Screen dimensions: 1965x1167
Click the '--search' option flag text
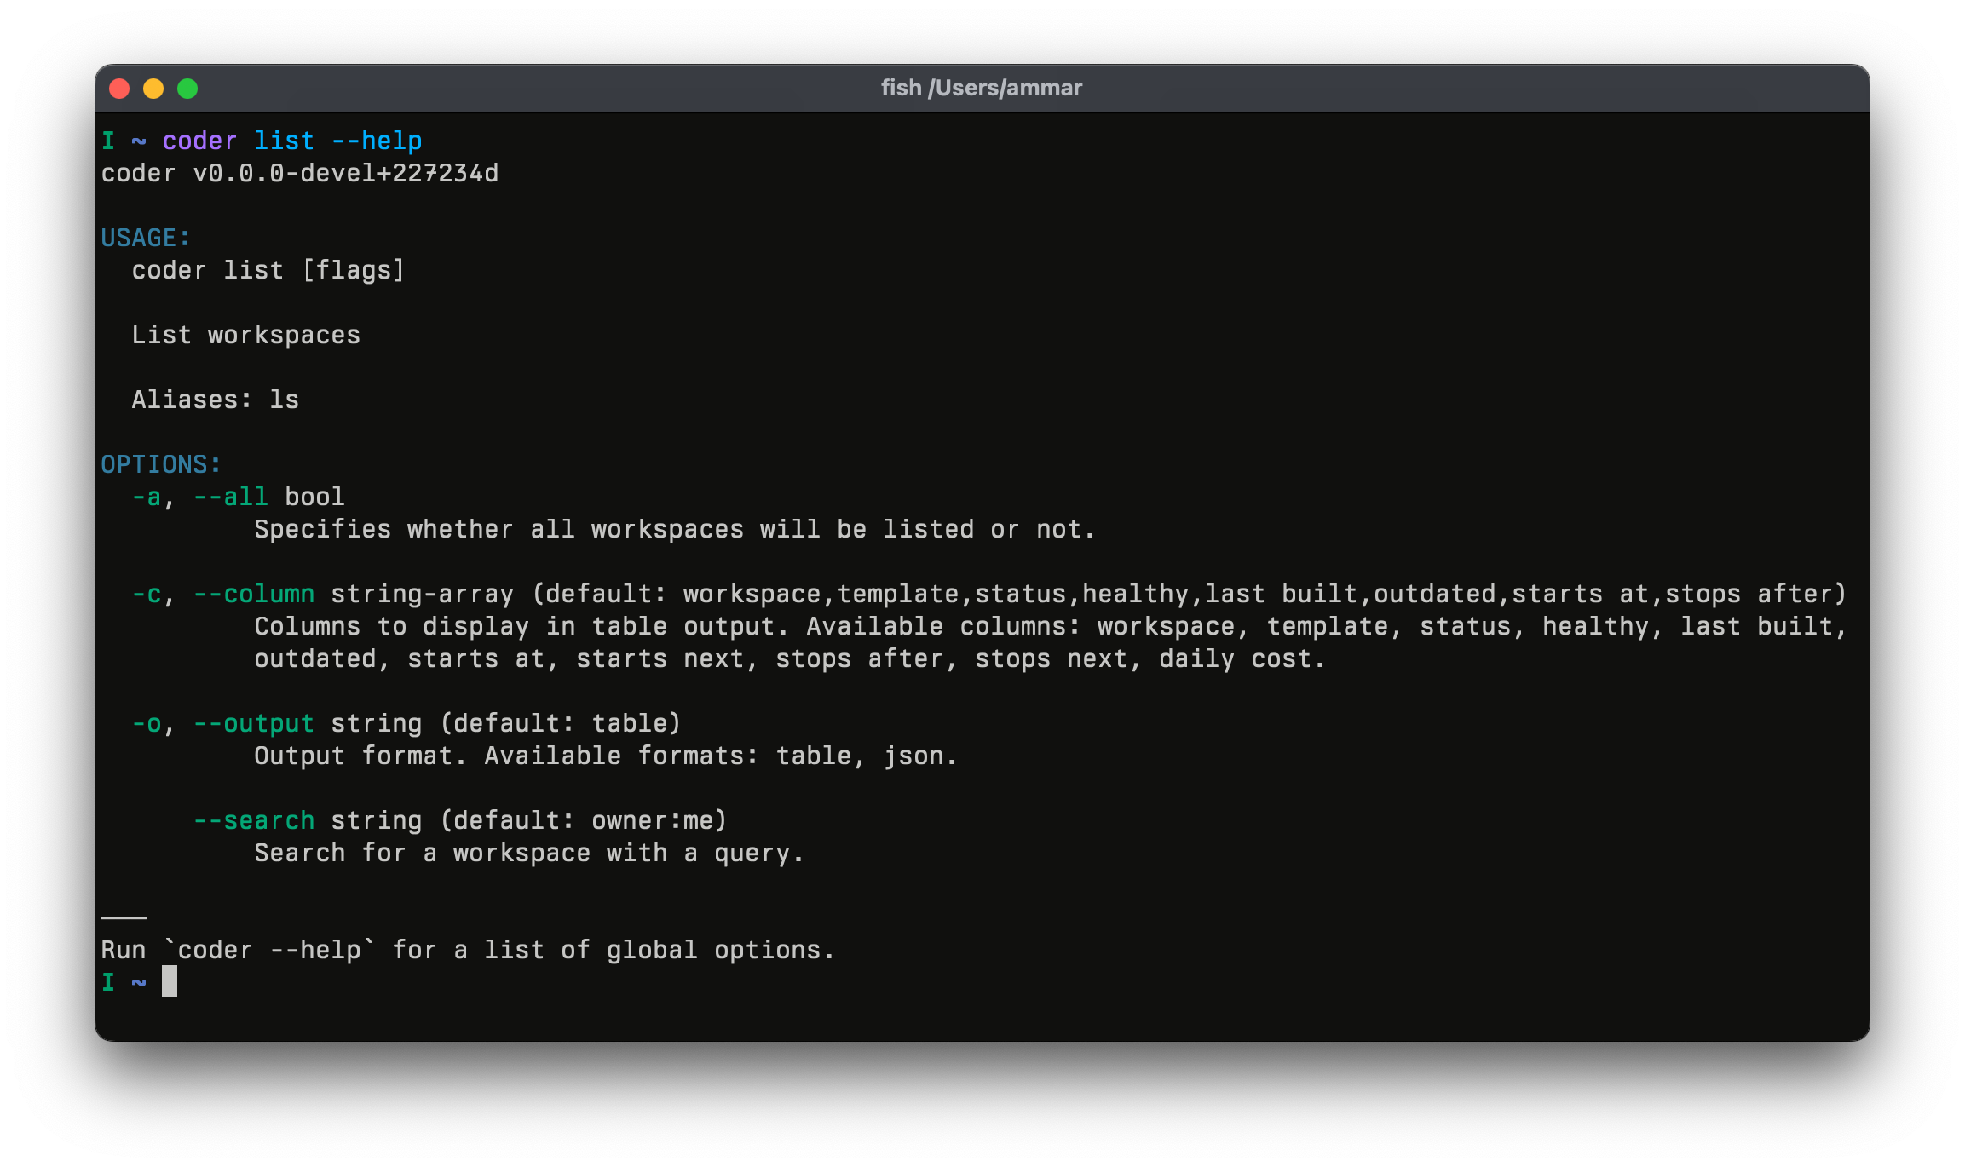click(253, 820)
